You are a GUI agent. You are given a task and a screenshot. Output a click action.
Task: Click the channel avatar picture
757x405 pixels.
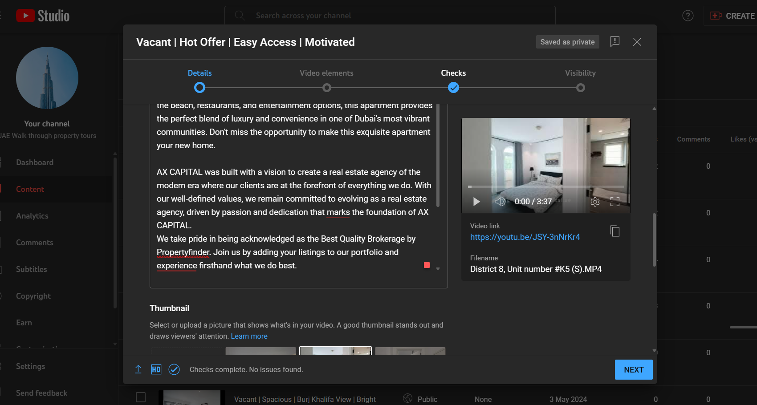[47, 78]
